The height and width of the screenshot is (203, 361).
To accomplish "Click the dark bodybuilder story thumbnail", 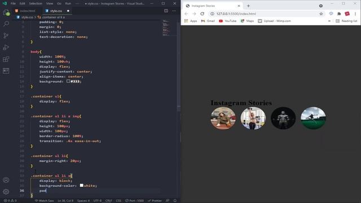I will (283, 118).
